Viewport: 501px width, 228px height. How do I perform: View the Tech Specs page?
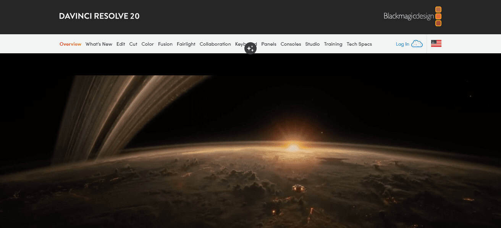[x=359, y=44]
